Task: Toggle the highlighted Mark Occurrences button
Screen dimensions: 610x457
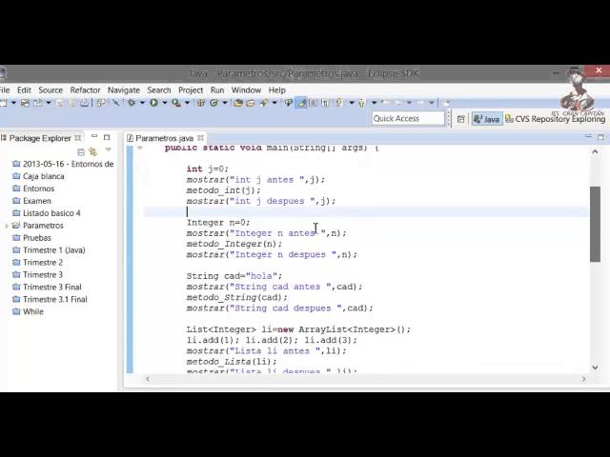Action: point(301,103)
